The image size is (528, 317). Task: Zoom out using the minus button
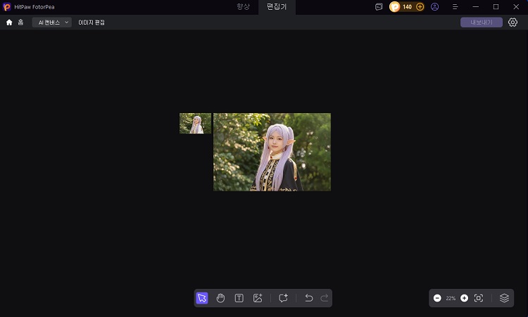(x=437, y=298)
